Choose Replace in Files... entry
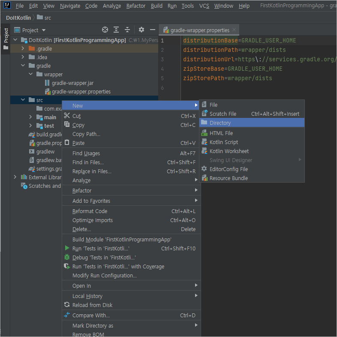 coord(131,172)
